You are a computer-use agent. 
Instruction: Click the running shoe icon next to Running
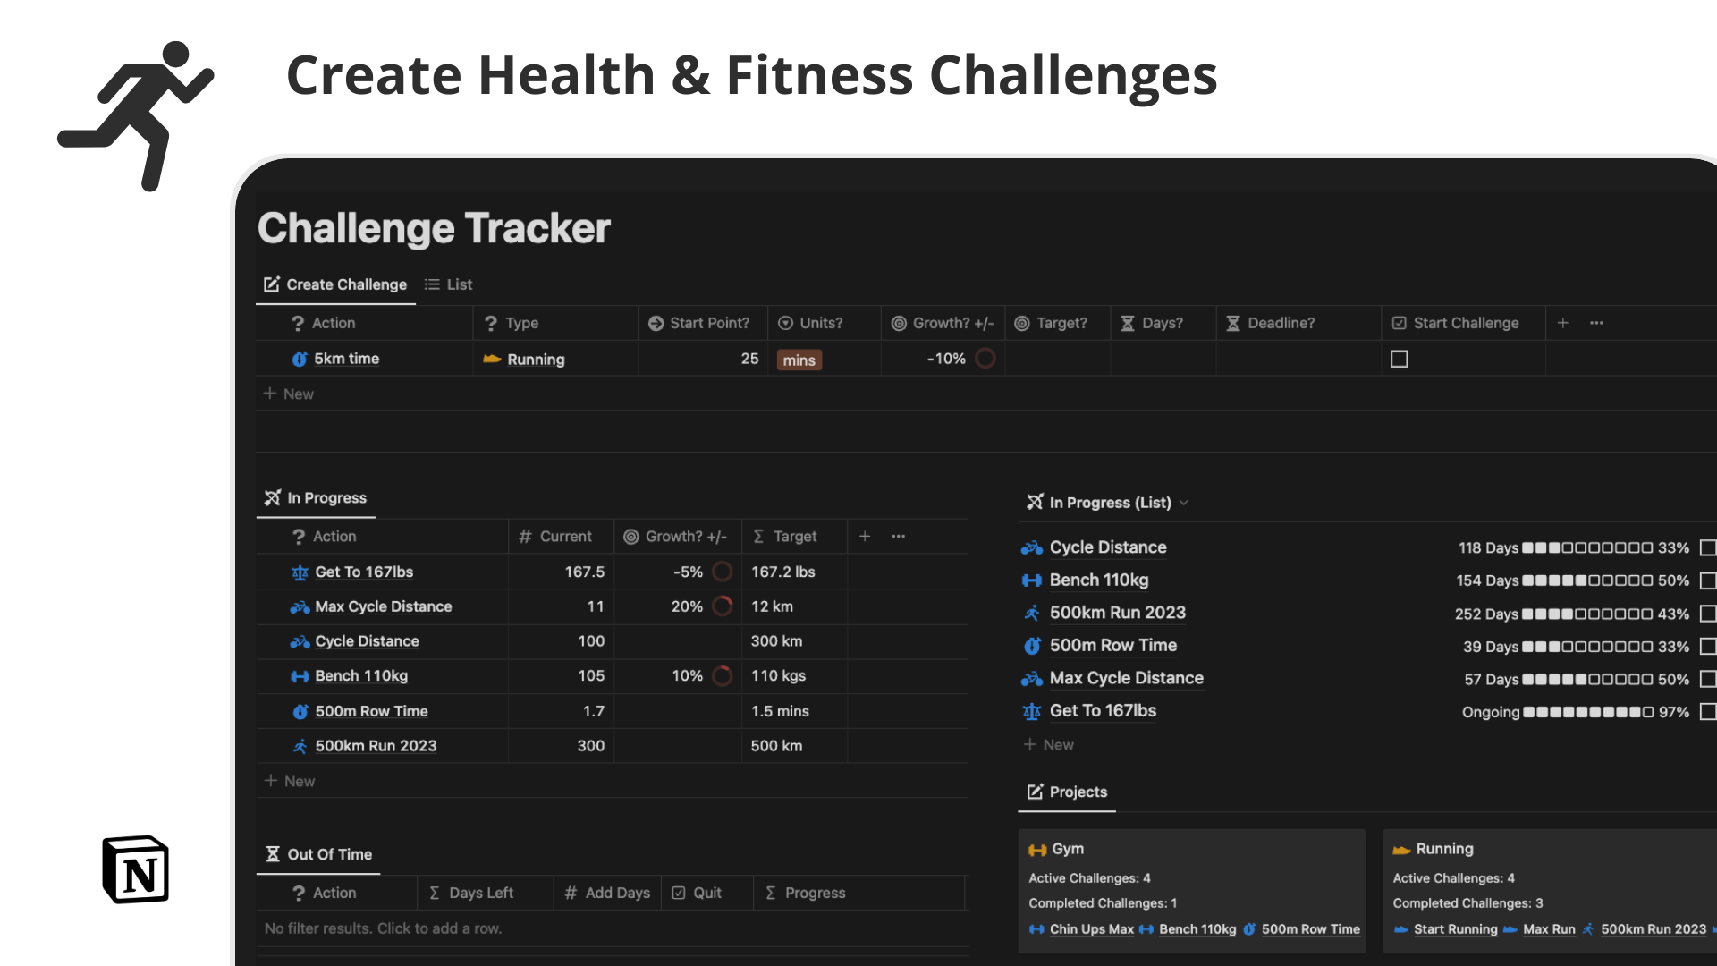coord(491,359)
